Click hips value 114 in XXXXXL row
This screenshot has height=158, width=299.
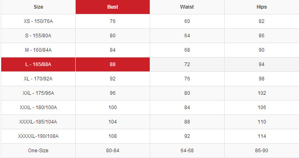(262, 136)
